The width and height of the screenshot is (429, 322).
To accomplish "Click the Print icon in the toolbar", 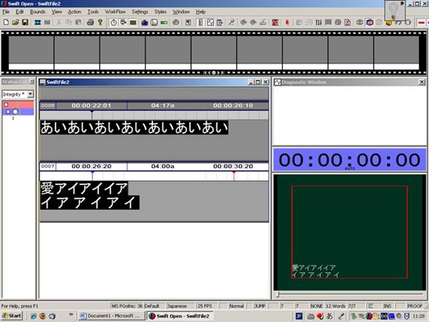I will (91, 22).
